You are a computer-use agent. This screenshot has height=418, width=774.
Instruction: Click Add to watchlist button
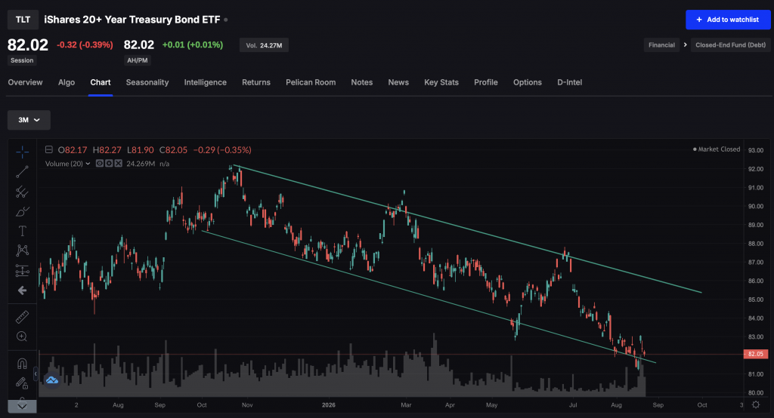click(728, 20)
